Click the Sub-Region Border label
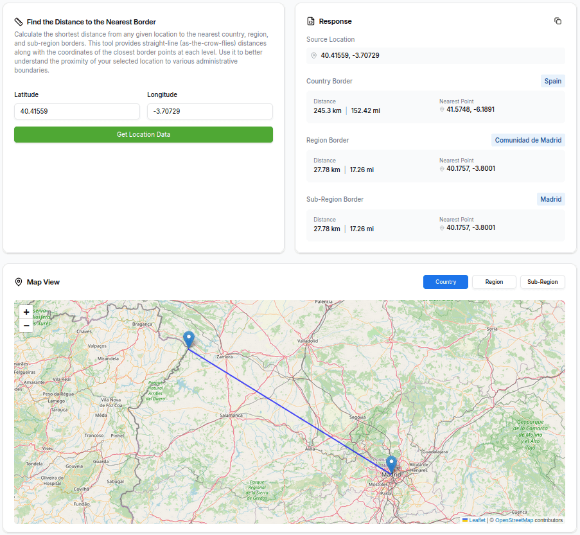The height and width of the screenshot is (535, 580). (335, 200)
